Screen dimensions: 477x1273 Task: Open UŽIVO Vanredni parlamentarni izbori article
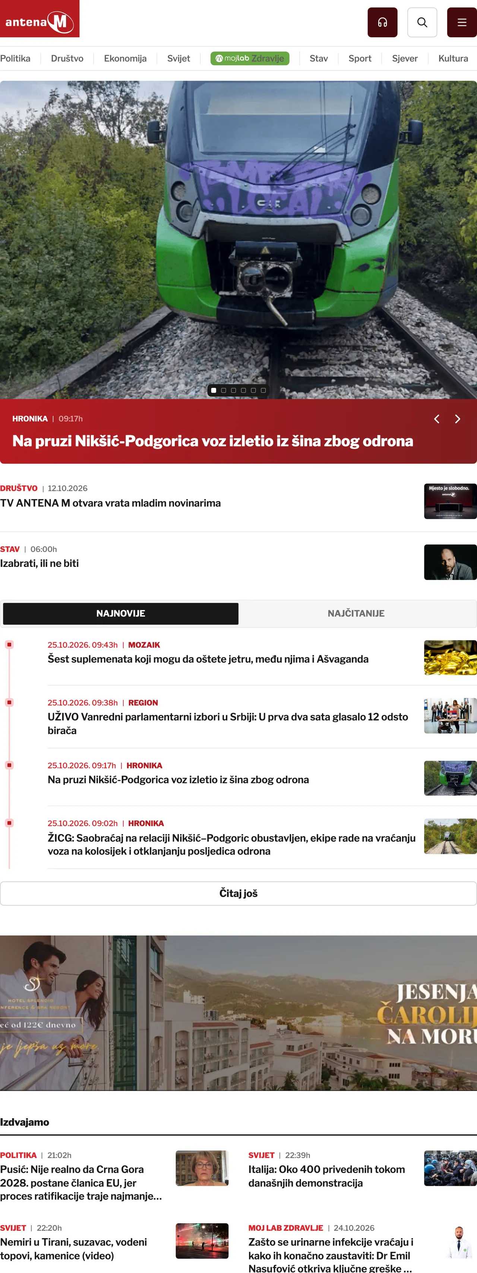click(x=228, y=724)
